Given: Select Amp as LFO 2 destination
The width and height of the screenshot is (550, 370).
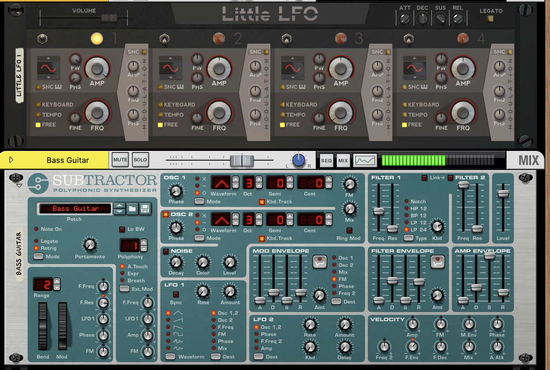Looking at the screenshot, I should [x=256, y=348].
